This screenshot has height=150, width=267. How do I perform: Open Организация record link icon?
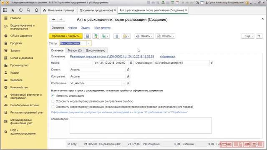click(x=212, y=63)
